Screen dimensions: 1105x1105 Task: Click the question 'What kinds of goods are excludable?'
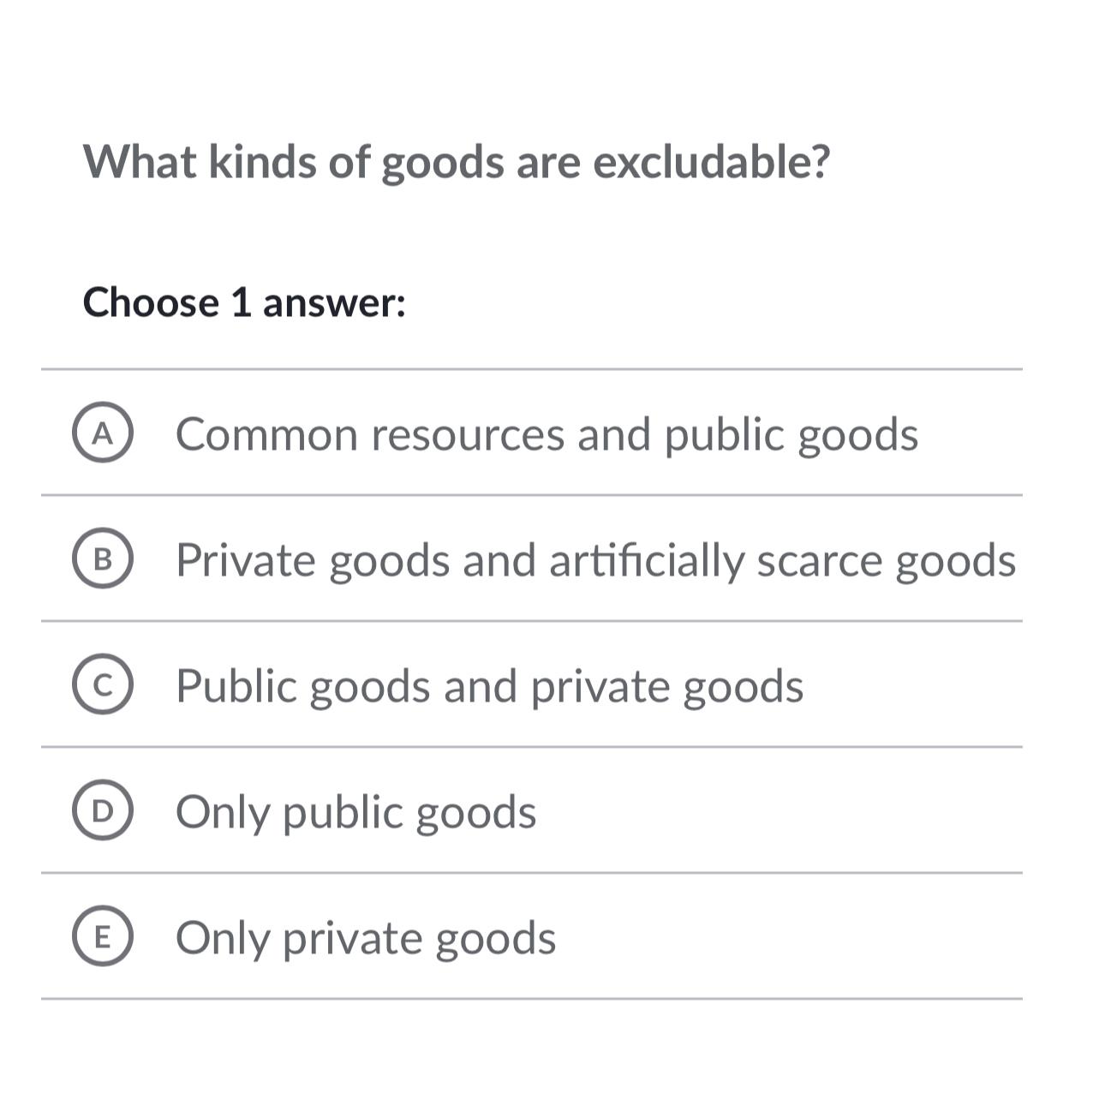[x=458, y=162]
